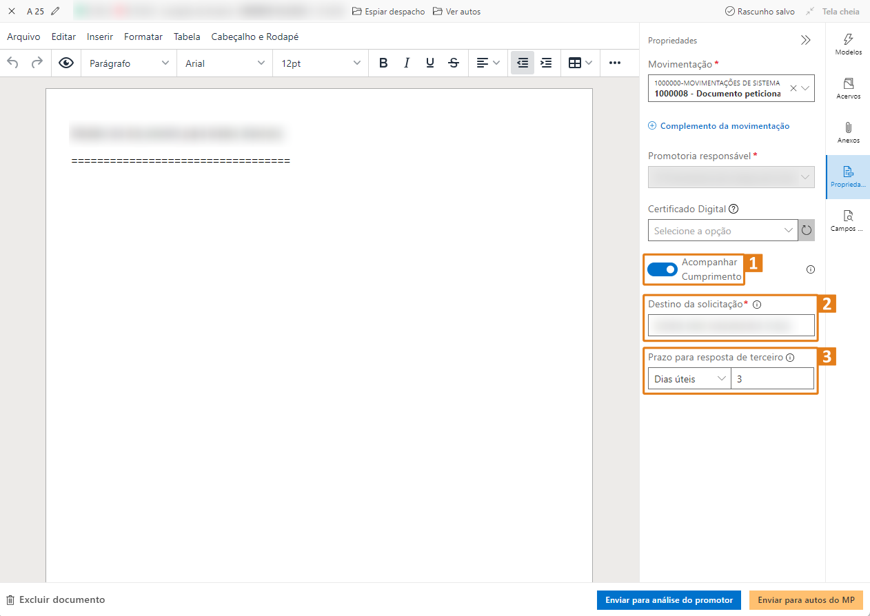Image resolution: width=870 pixels, height=616 pixels.
Task: Click Enviar para análise do promotor
Action: [x=669, y=600]
